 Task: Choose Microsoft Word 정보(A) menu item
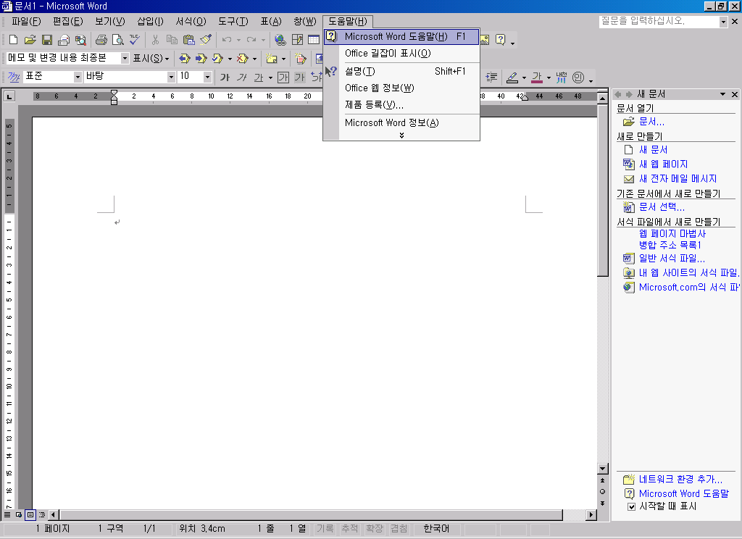click(x=401, y=123)
